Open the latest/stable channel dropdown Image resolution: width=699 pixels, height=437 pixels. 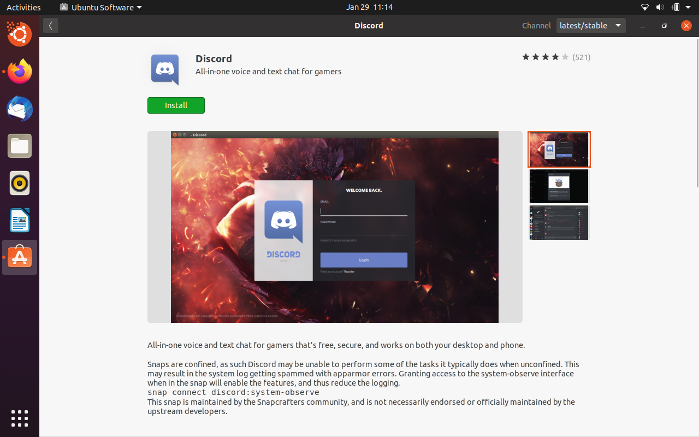(x=590, y=25)
